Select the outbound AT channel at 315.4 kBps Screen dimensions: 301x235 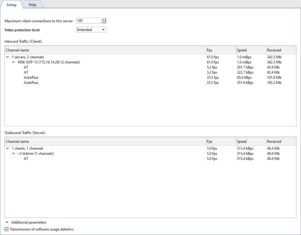point(26,159)
